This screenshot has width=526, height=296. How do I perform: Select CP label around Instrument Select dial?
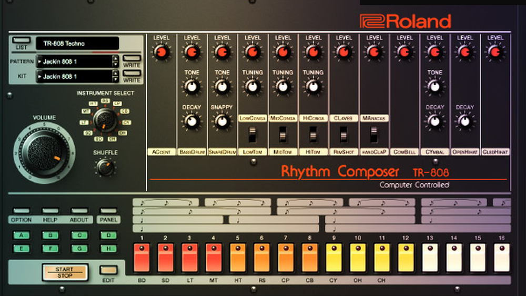click(x=117, y=104)
